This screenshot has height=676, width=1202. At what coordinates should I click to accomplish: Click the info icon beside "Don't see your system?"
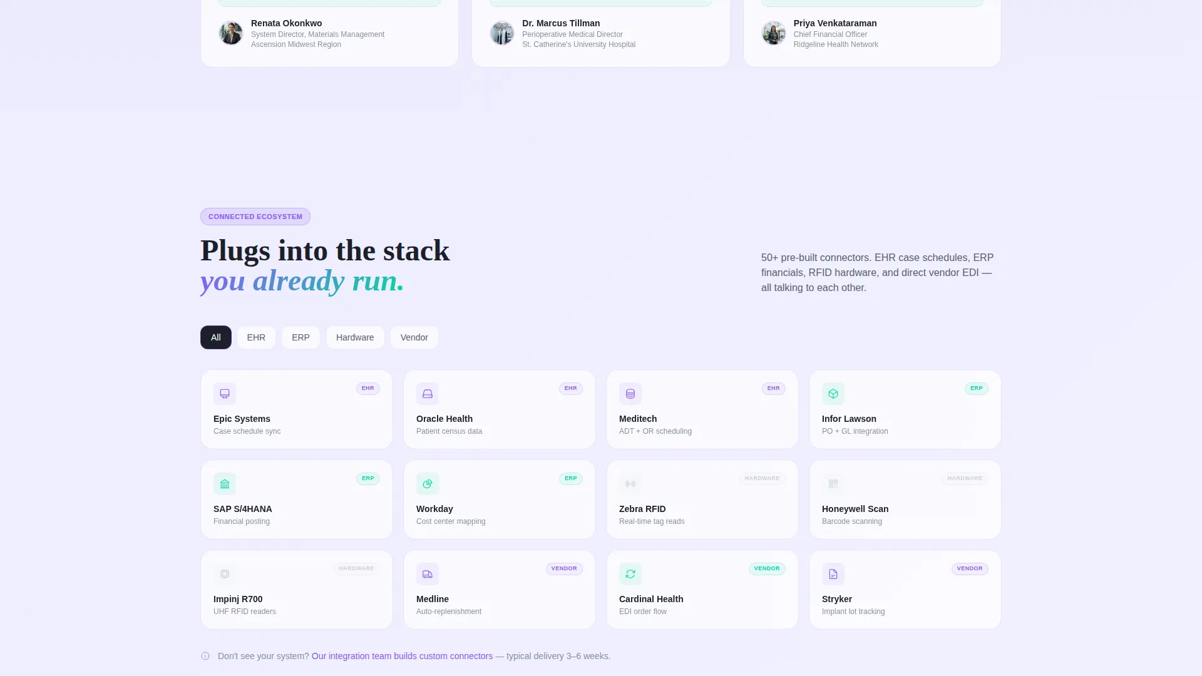pyautogui.click(x=205, y=656)
